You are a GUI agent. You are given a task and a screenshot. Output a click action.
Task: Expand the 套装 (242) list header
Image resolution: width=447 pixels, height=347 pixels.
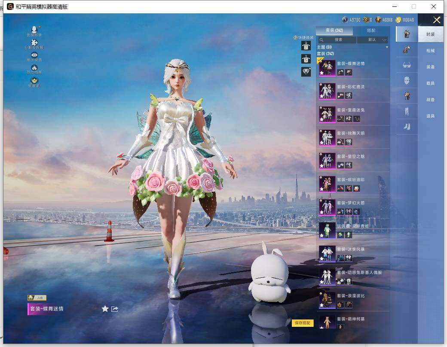(x=325, y=53)
